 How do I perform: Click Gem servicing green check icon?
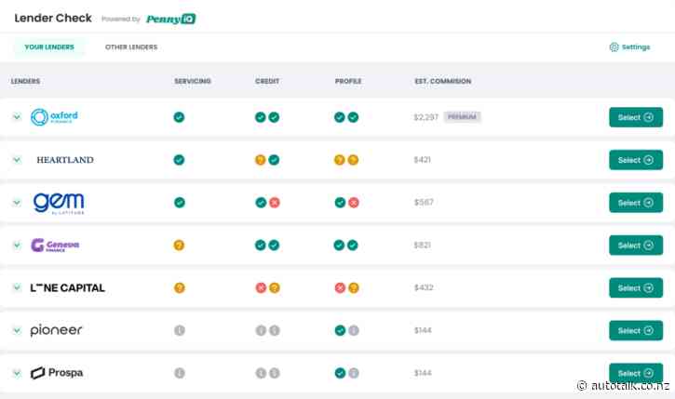pyautogui.click(x=180, y=203)
